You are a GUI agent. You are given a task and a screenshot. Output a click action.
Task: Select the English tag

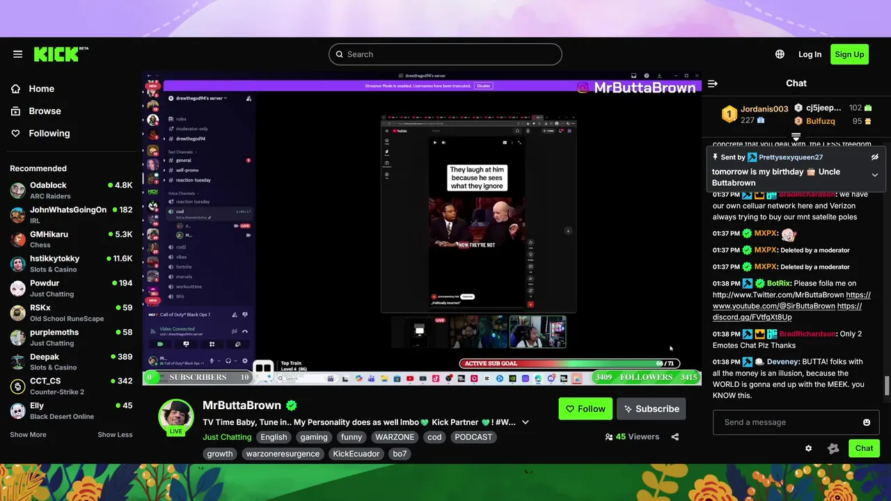tap(274, 437)
